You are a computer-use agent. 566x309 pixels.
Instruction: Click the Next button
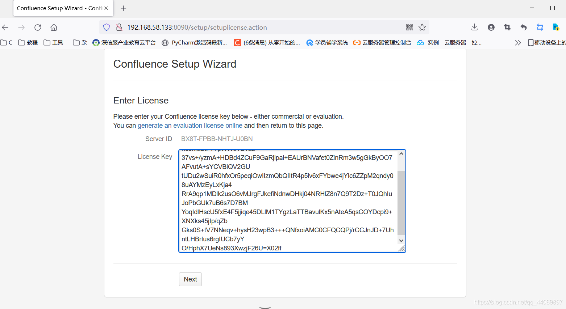click(190, 279)
